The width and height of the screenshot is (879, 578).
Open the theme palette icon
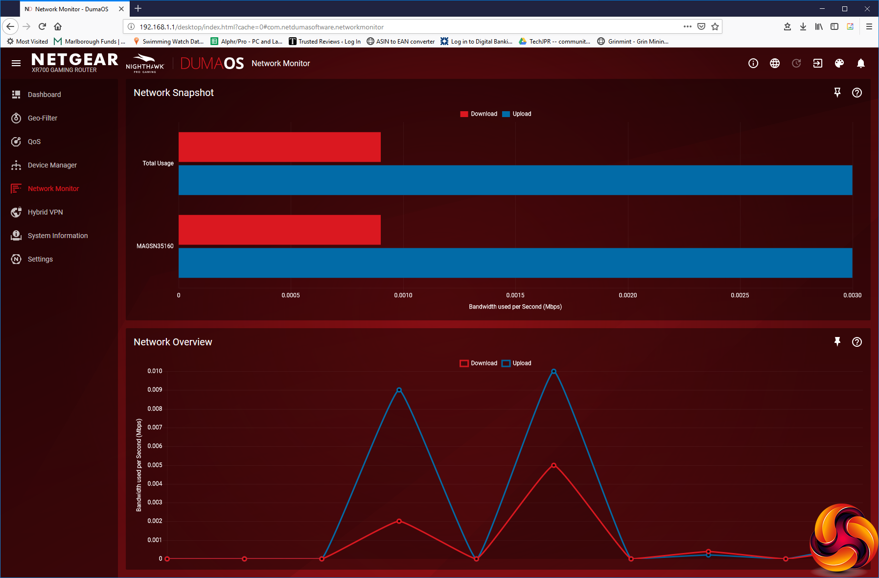[839, 63]
